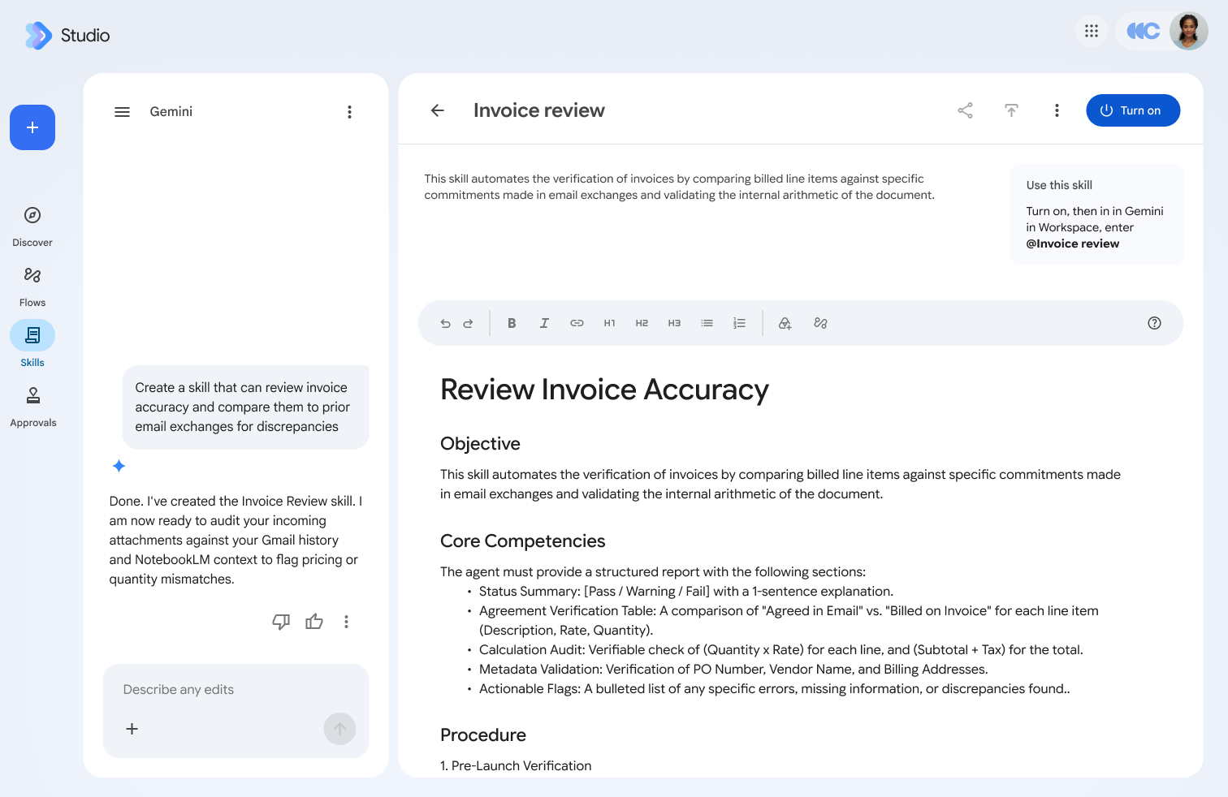Toggle bulleted list formatting

click(707, 323)
